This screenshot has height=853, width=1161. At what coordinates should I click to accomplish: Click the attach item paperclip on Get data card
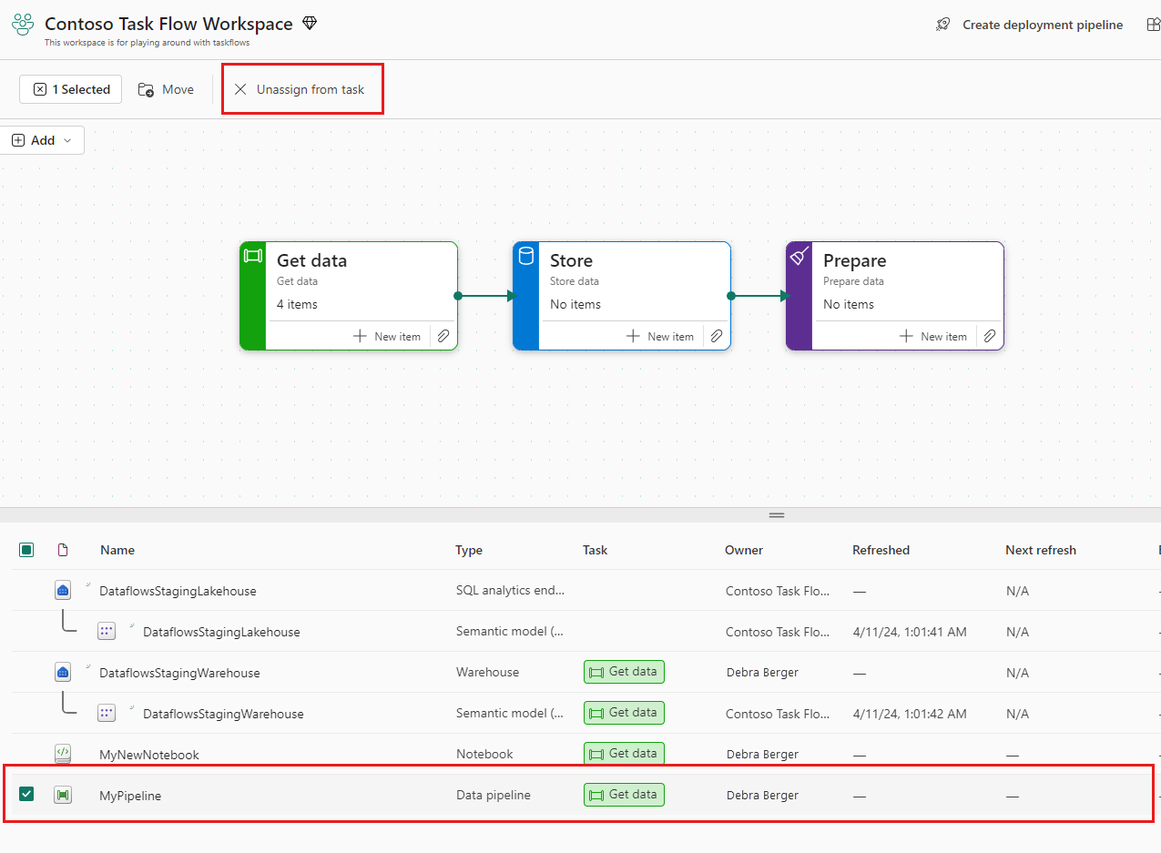click(443, 336)
